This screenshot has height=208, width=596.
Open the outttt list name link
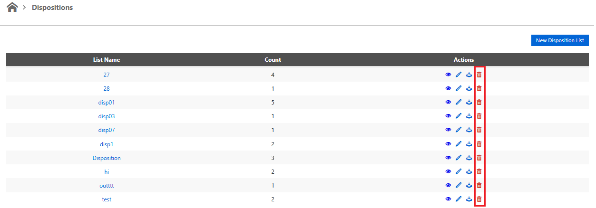click(107, 185)
